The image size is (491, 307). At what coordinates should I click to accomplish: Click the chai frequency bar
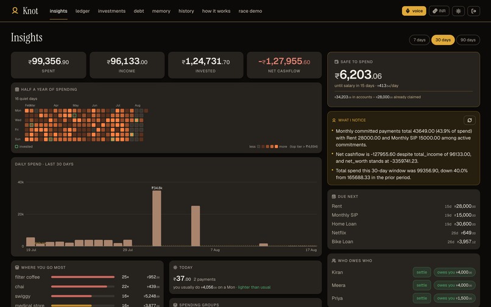pos(83,286)
